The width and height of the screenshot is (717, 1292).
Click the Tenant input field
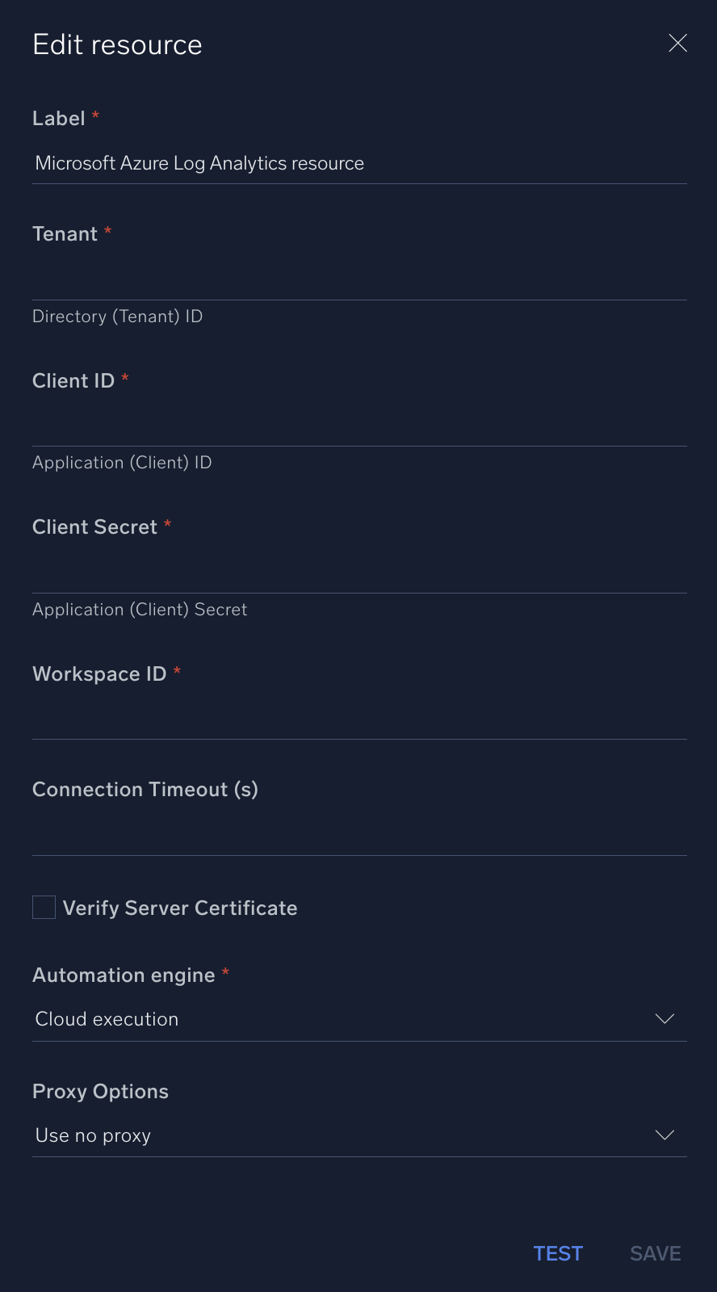coord(359,279)
